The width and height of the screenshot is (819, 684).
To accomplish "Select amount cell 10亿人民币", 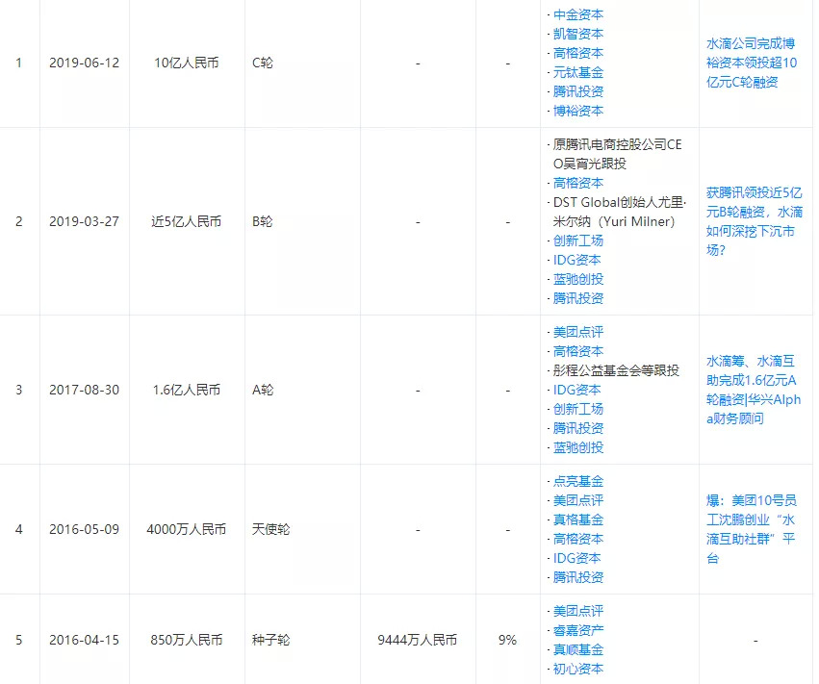I will [187, 63].
